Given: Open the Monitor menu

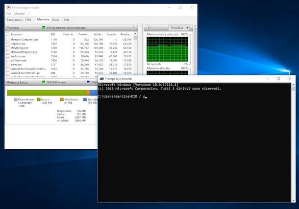Looking at the screenshot, I should pos(20,14).
